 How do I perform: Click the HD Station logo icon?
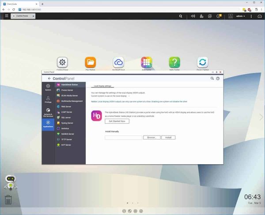click(96, 116)
